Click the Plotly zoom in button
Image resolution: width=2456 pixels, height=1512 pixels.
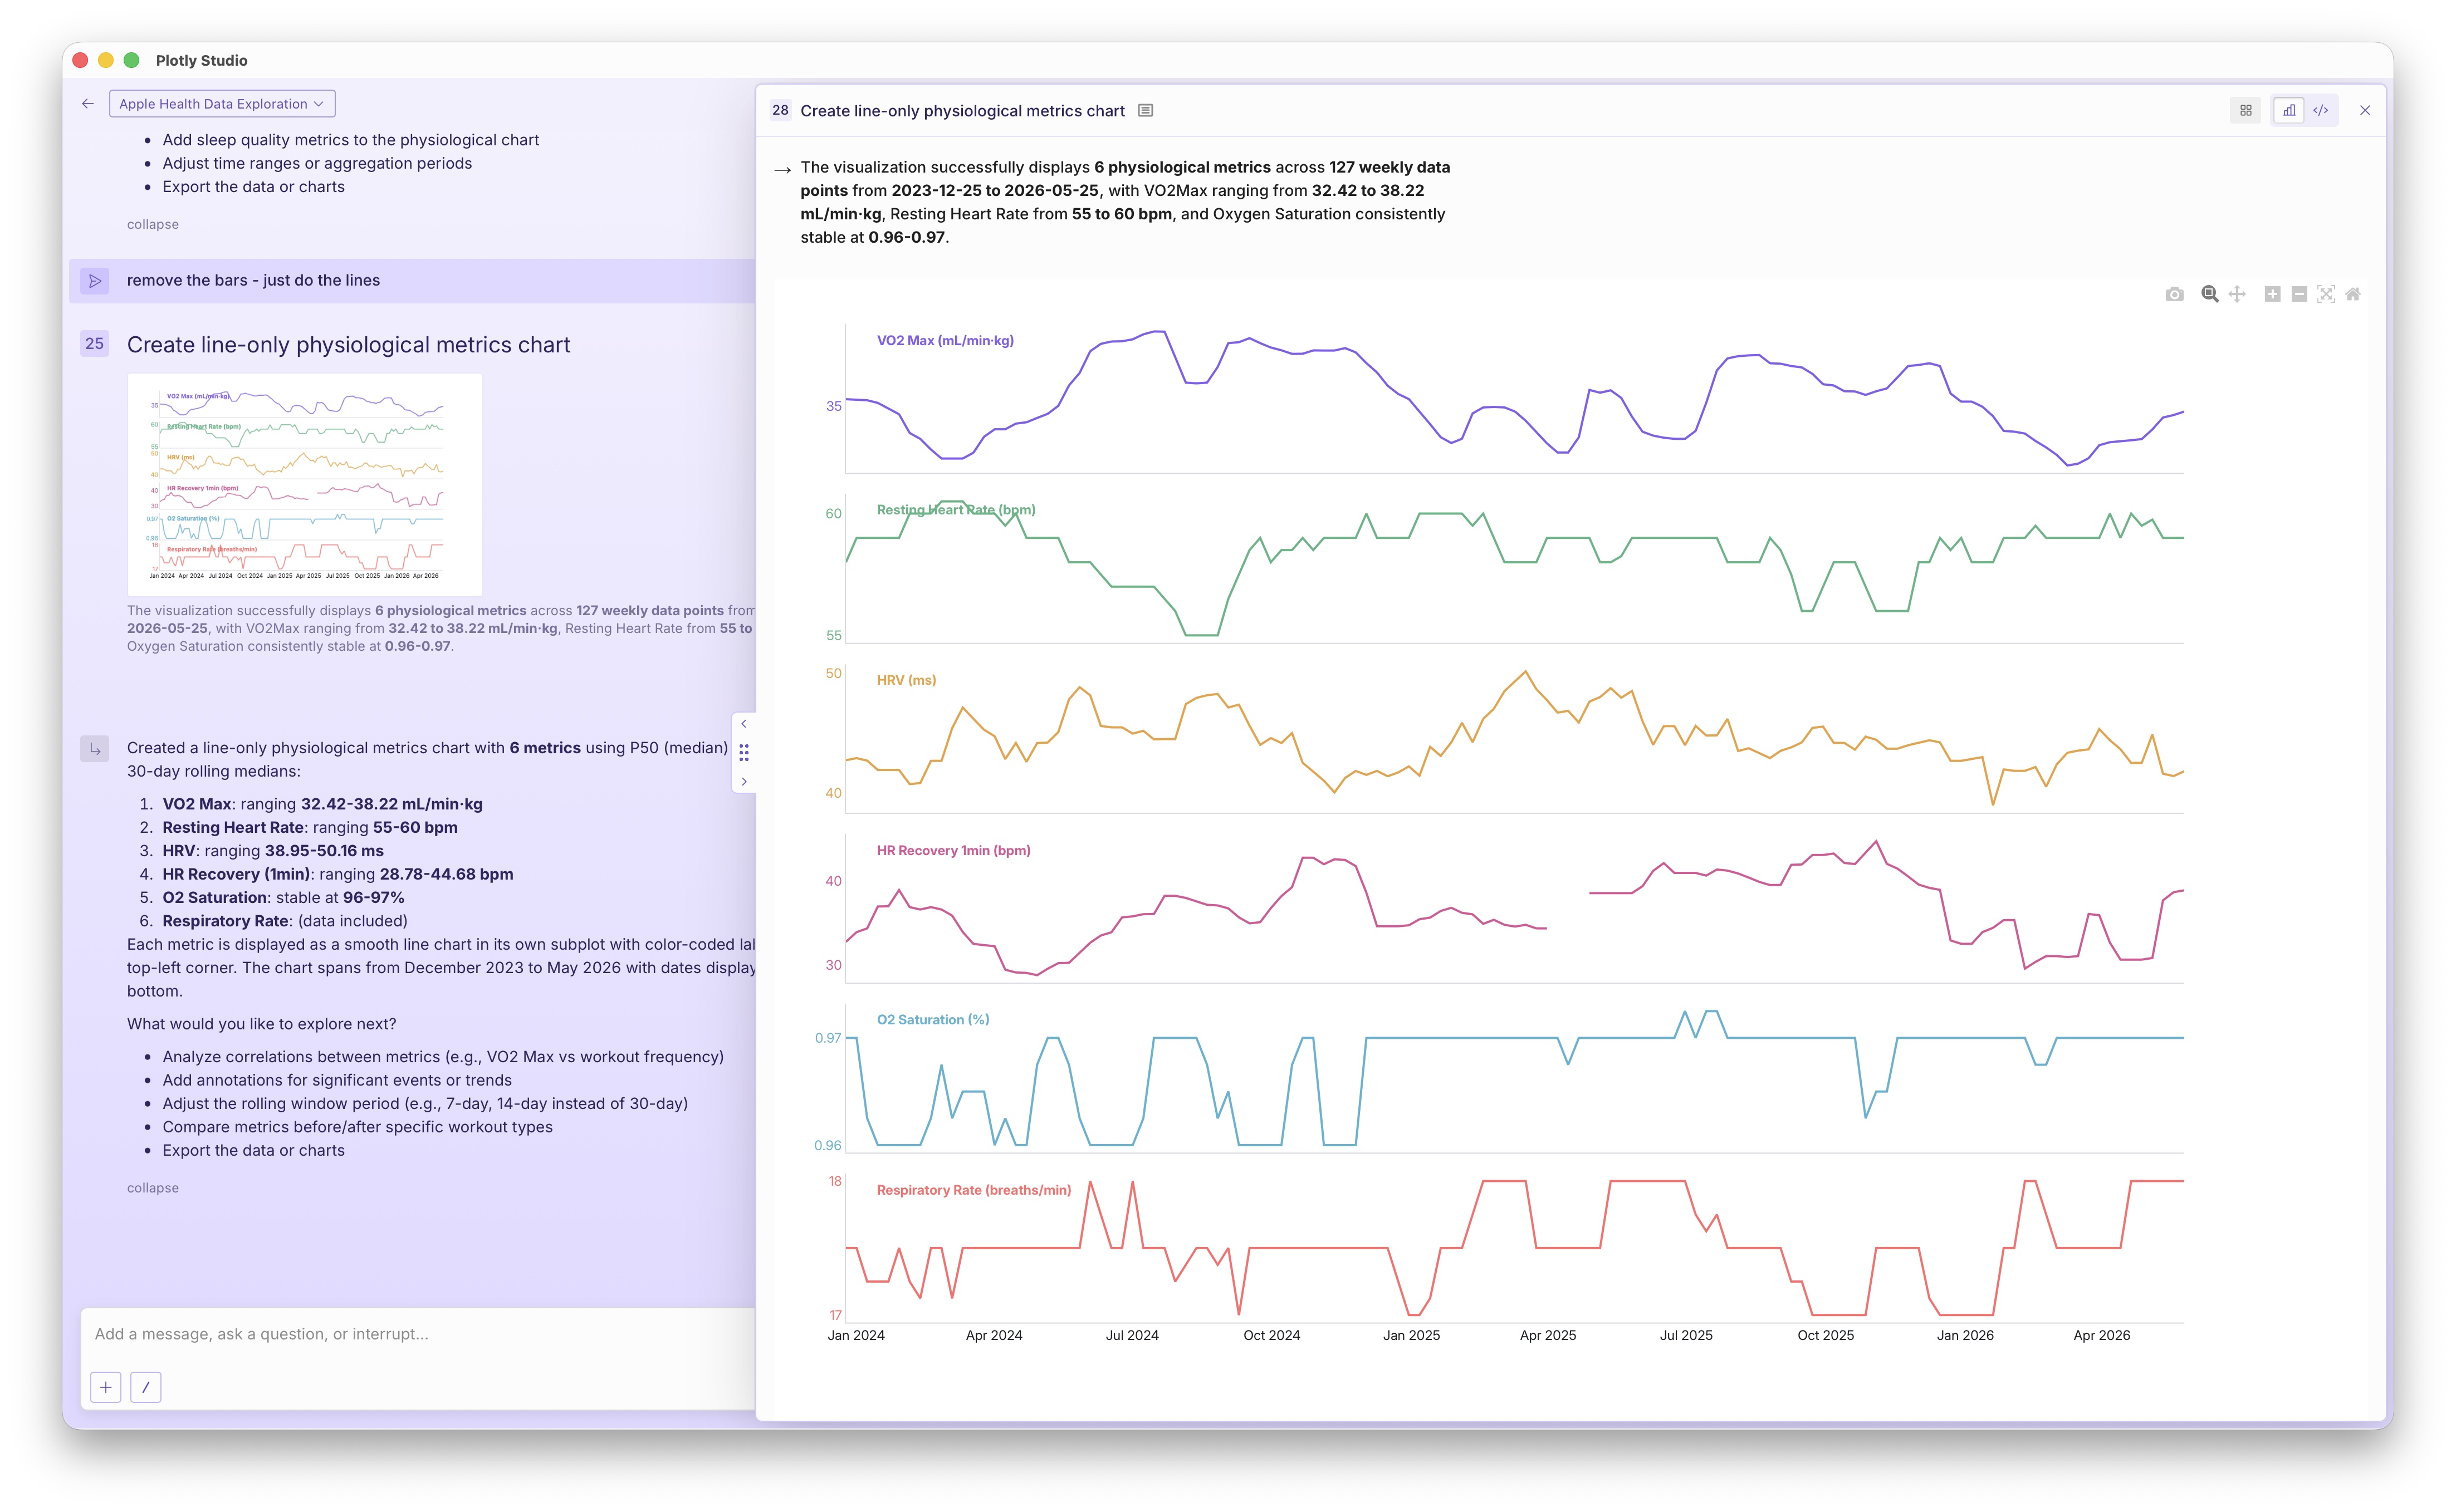(2273, 294)
